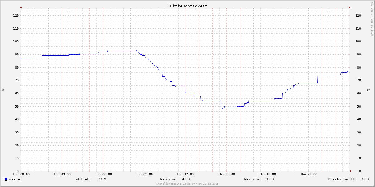Click the Luftfeuchtigkeit chart title
This screenshot has width=375, height=187.
[187, 6]
